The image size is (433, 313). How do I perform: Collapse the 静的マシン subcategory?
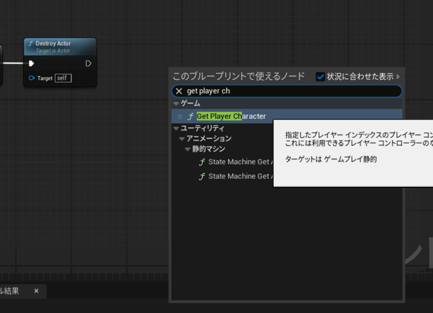point(188,149)
